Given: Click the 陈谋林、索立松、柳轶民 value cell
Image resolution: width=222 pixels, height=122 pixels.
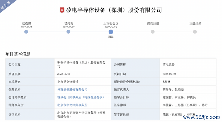Looking at the screenshot, I should click(188, 97).
